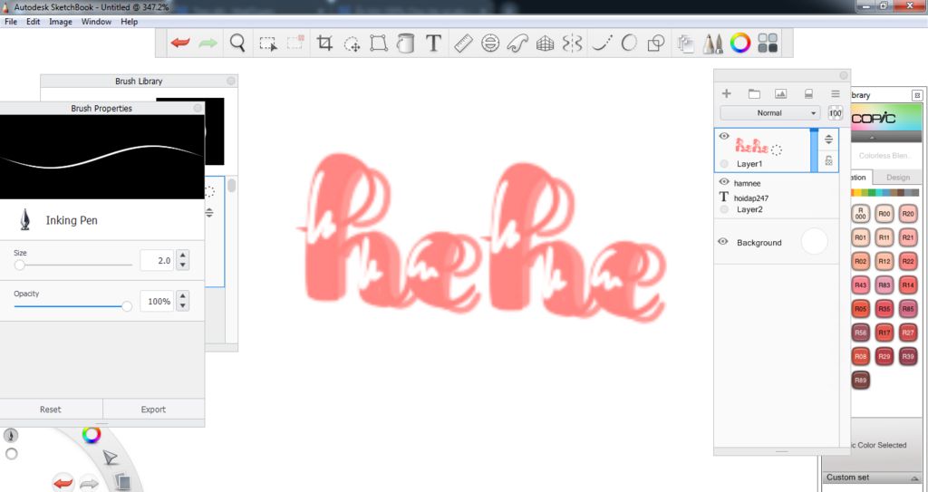Open the Draw Shapes tool
928x492 pixels.
click(x=656, y=43)
